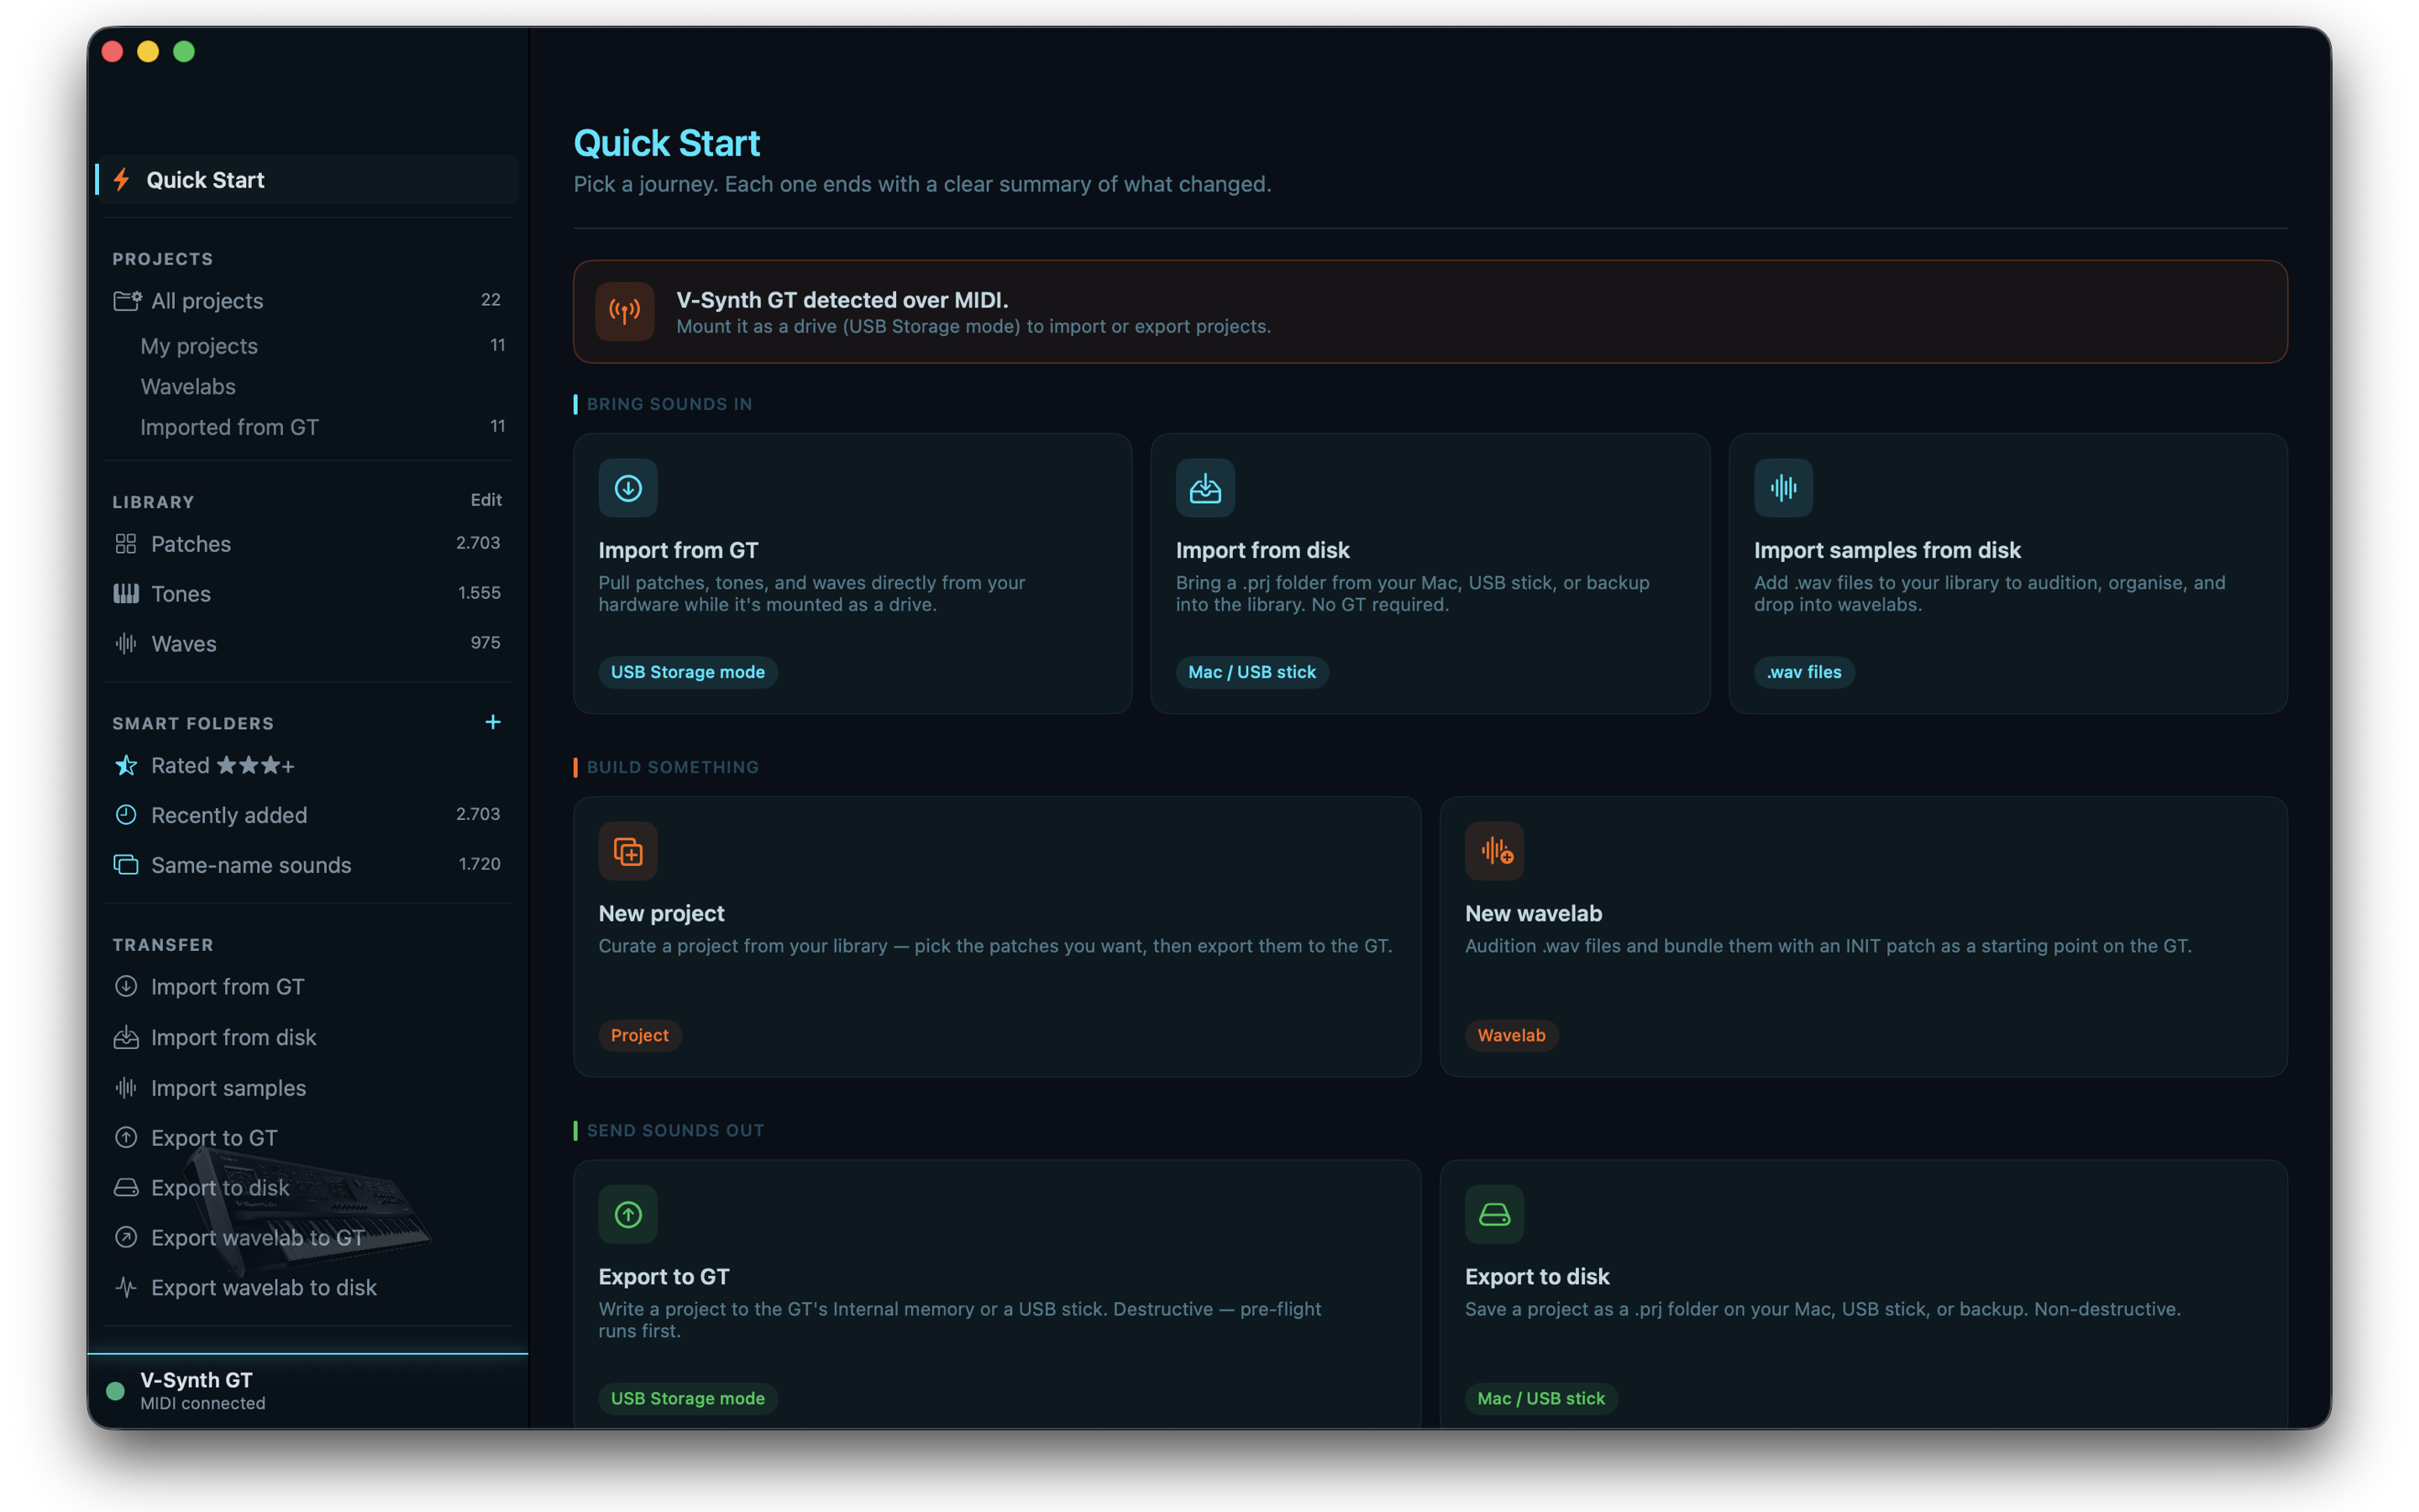Choose Import from GT under Transfer
Image resolution: width=2419 pixels, height=1512 pixels.
[307, 987]
